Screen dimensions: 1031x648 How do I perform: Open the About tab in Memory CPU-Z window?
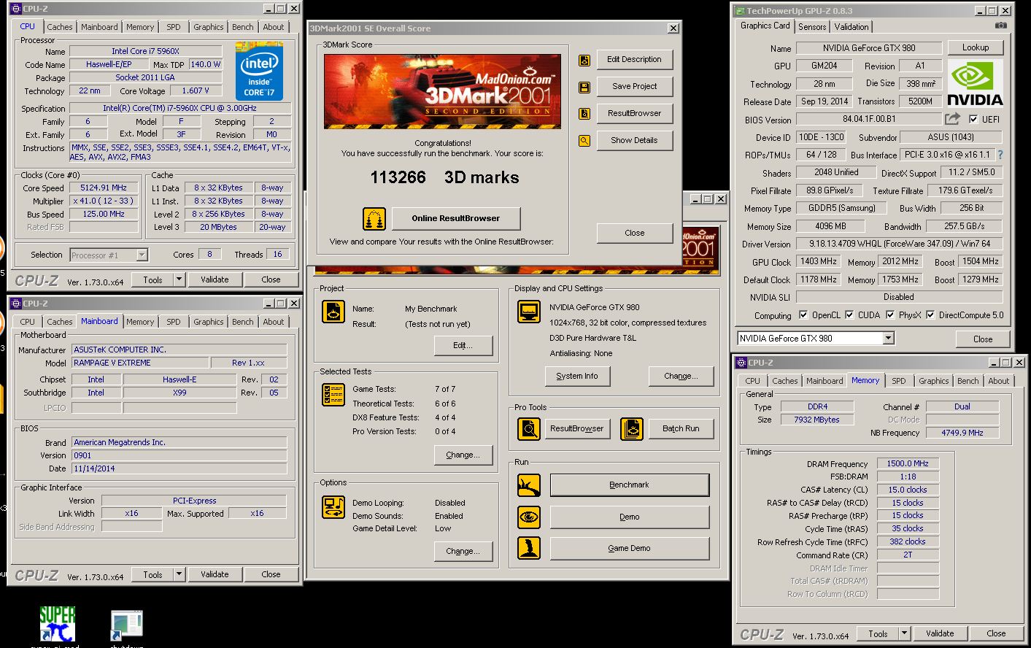pyautogui.click(x=999, y=381)
